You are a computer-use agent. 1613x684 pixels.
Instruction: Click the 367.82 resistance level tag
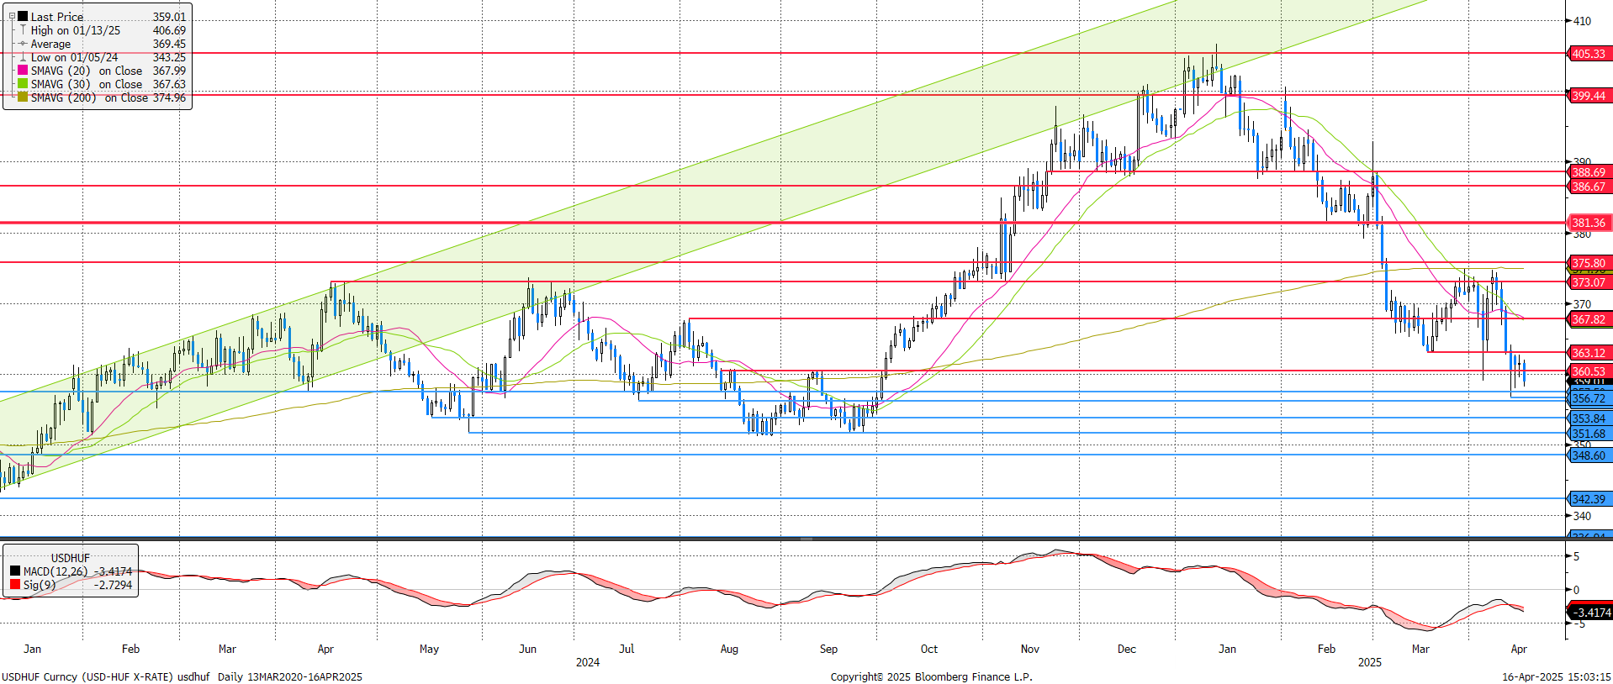[x=1589, y=319]
